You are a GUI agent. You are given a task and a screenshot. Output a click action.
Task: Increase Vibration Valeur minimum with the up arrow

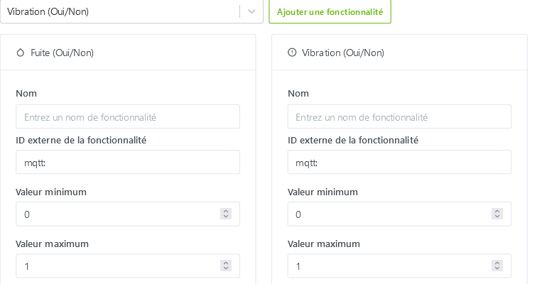click(497, 211)
